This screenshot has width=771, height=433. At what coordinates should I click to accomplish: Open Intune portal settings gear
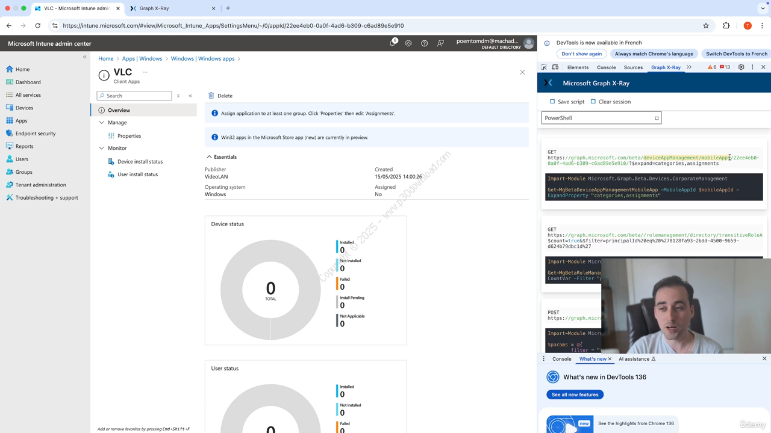408,43
